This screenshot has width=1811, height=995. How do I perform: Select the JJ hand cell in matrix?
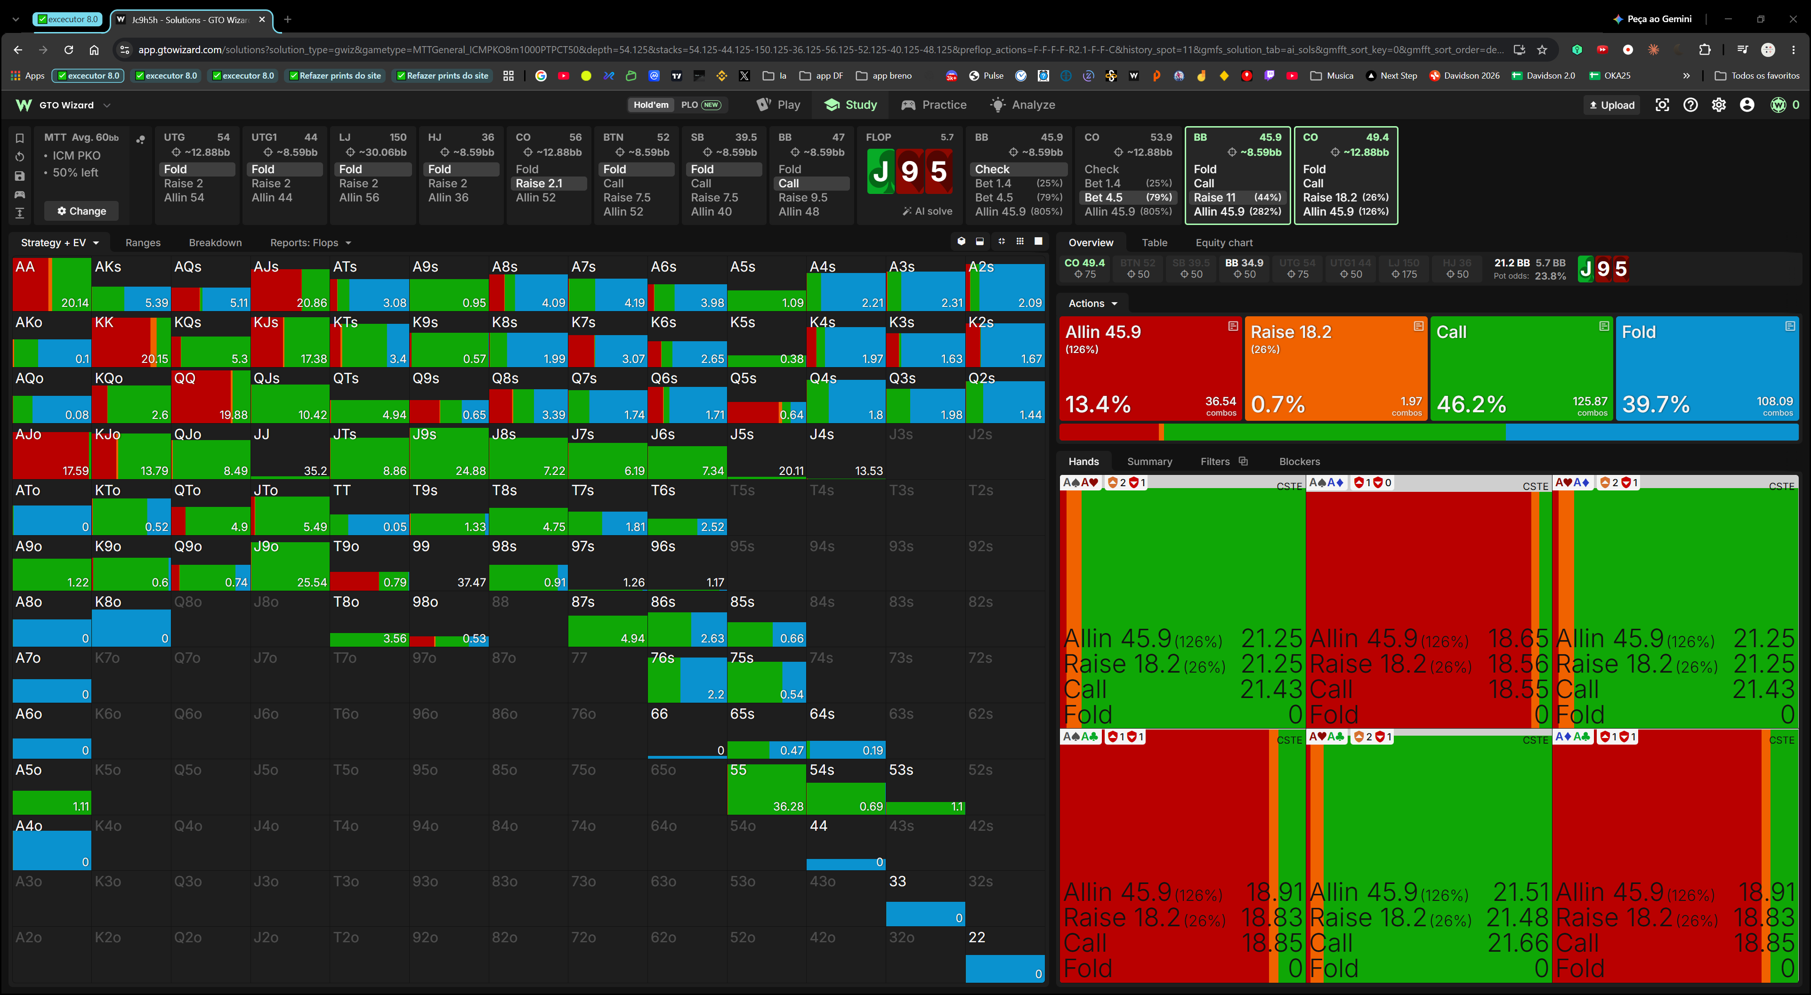[290, 452]
